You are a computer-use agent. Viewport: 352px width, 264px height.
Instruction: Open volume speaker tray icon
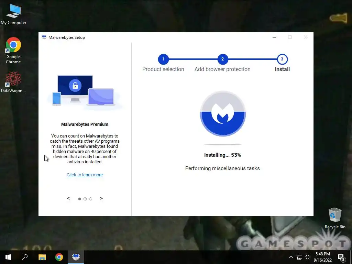[x=307, y=257]
